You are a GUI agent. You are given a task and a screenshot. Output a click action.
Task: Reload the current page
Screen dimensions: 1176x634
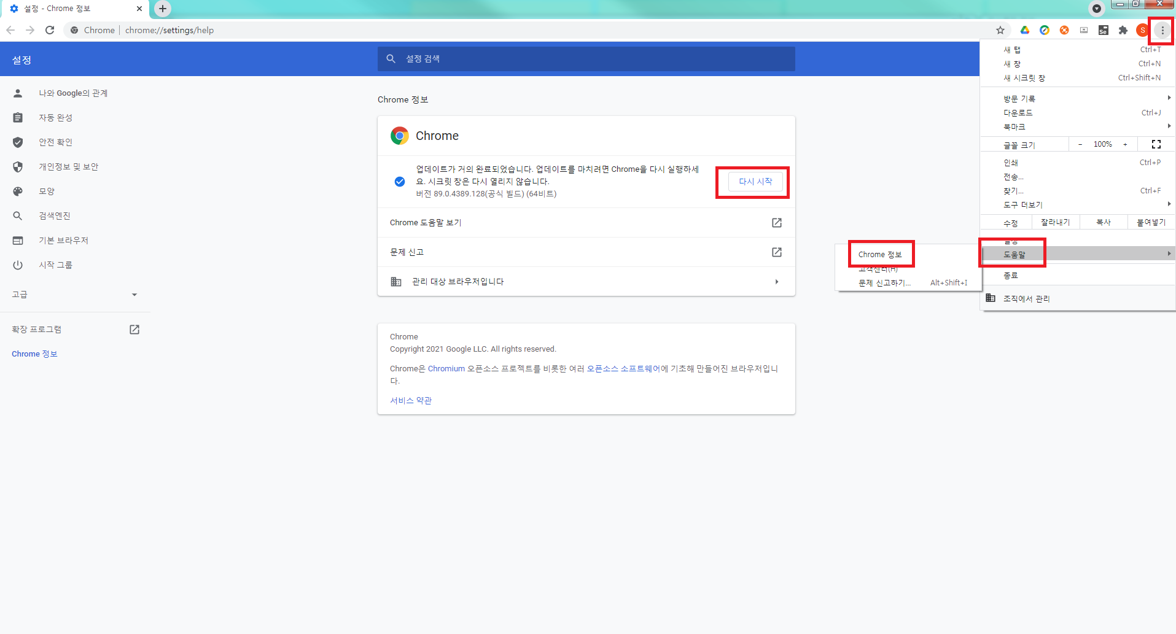50,30
